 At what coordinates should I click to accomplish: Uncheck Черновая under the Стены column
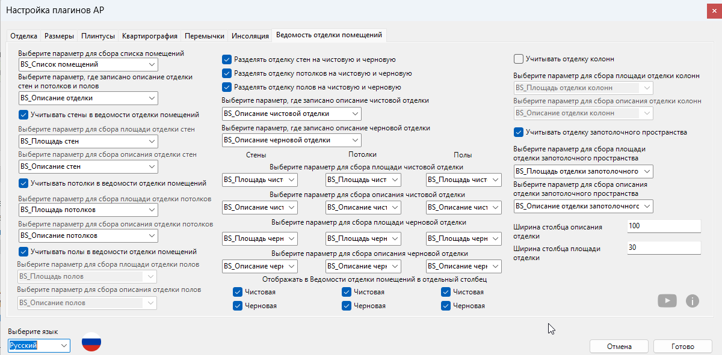tap(238, 306)
